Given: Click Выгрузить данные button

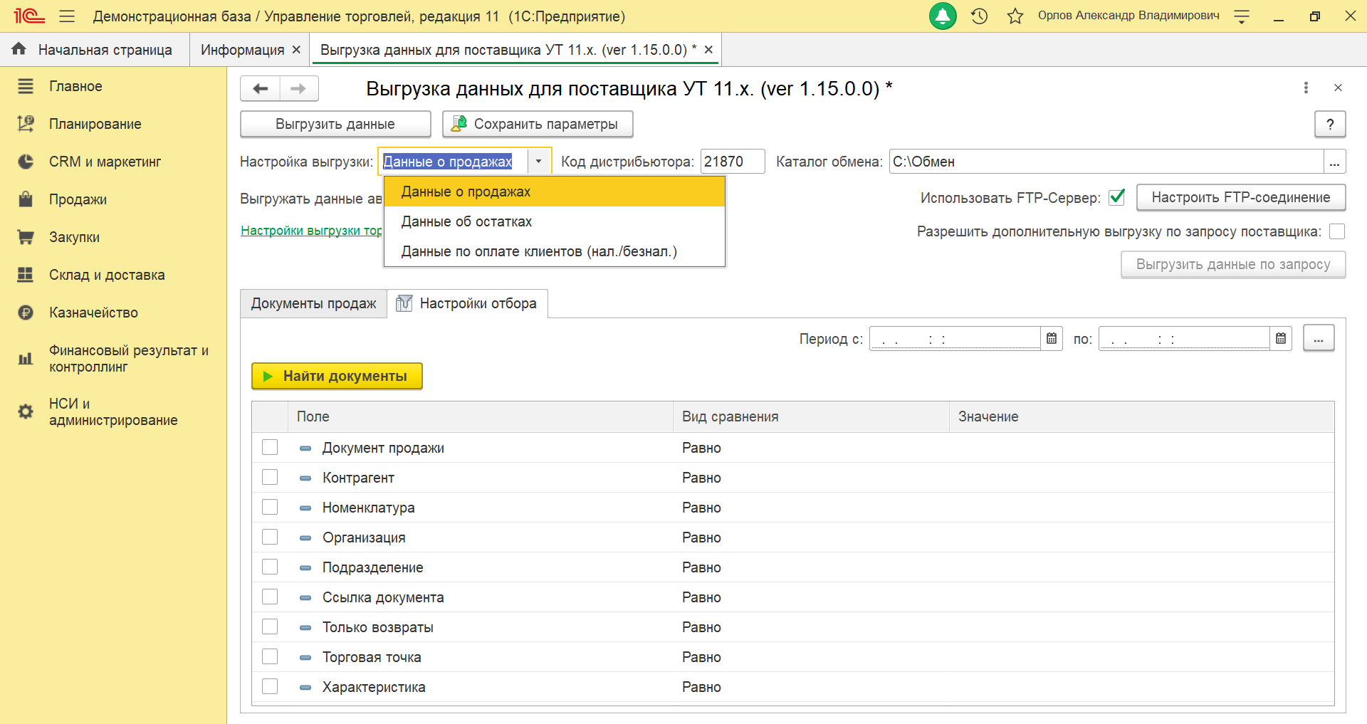Looking at the screenshot, I should coord(335,124).
